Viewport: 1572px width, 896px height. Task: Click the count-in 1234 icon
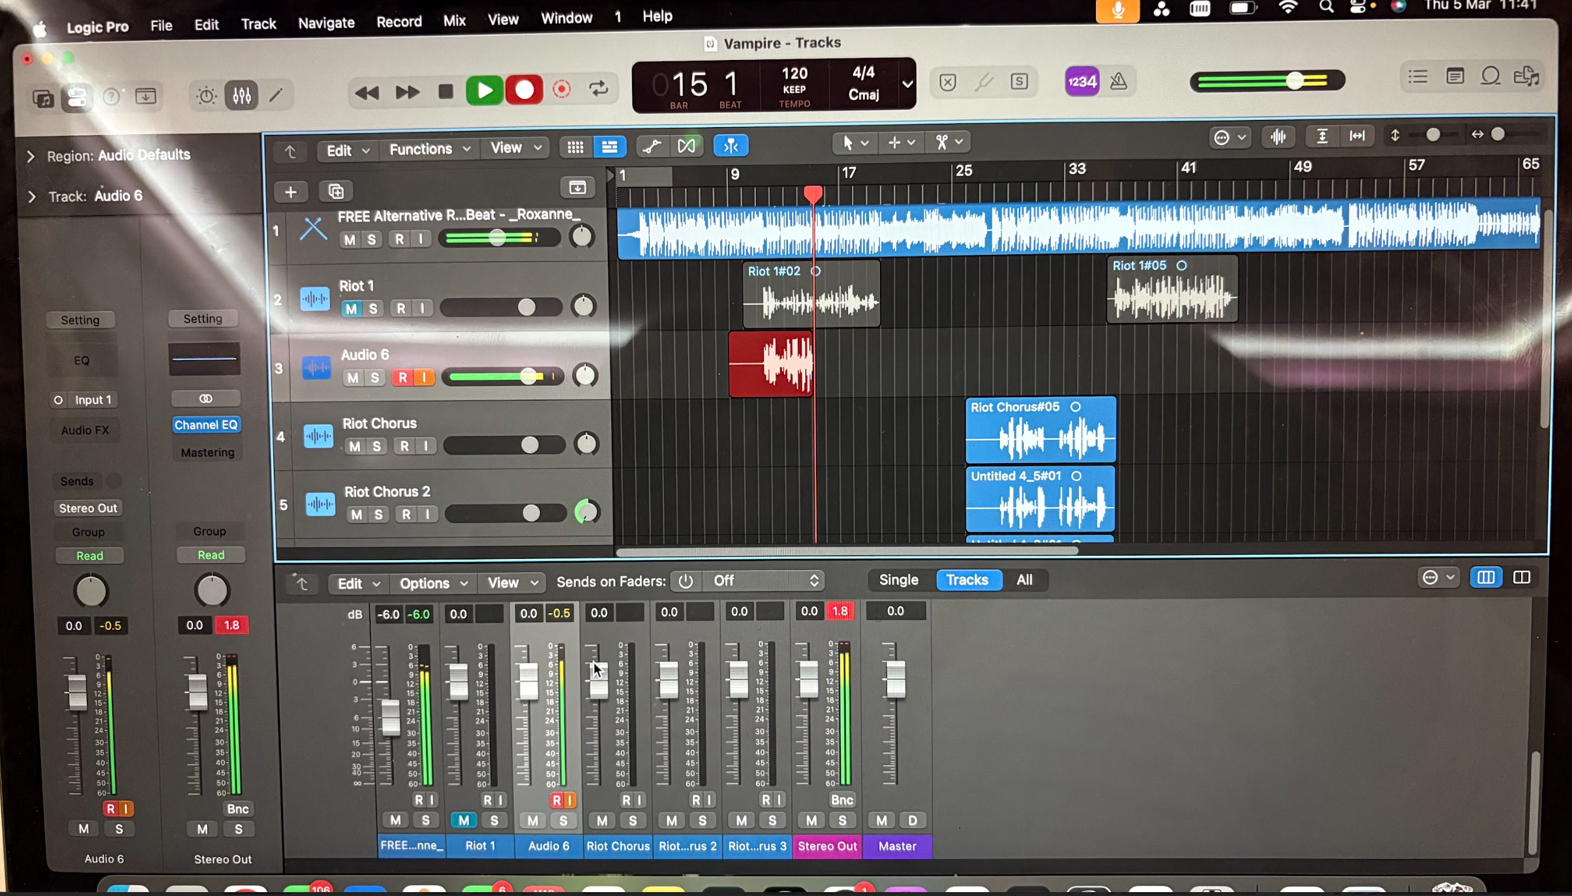pos(1081,80)
